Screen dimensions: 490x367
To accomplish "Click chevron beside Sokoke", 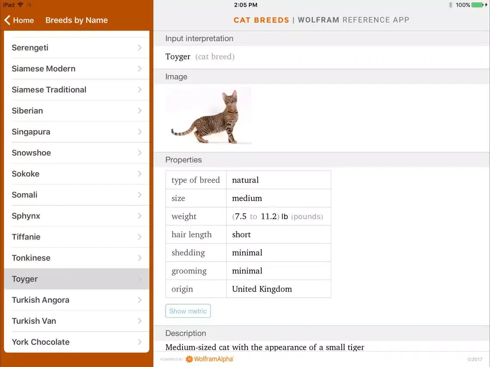I will point(140,174).
